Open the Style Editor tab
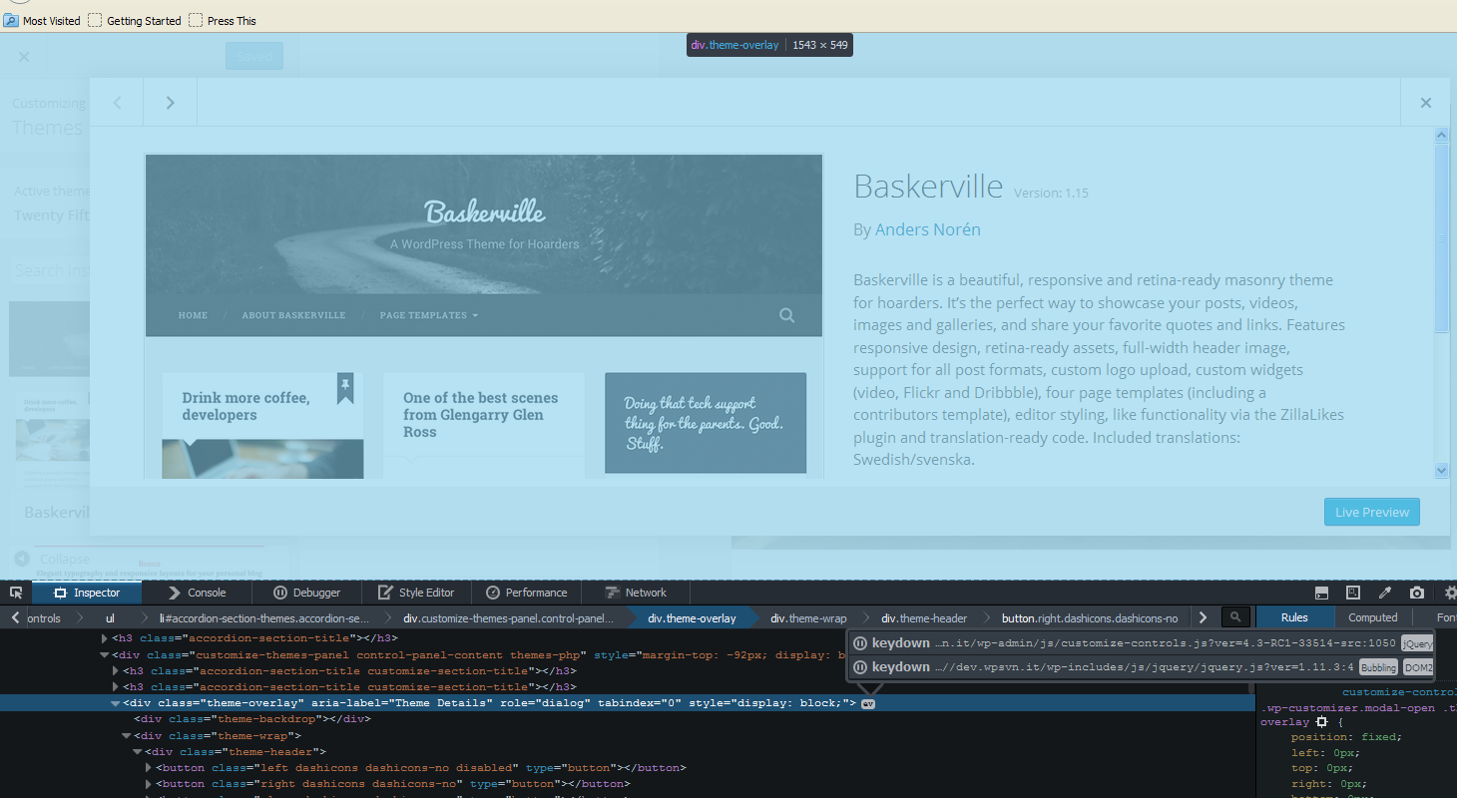 [417, 593]
